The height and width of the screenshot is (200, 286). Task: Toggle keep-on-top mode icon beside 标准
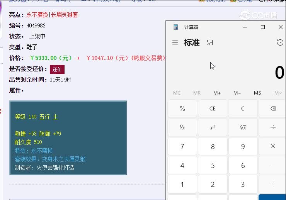210,42
